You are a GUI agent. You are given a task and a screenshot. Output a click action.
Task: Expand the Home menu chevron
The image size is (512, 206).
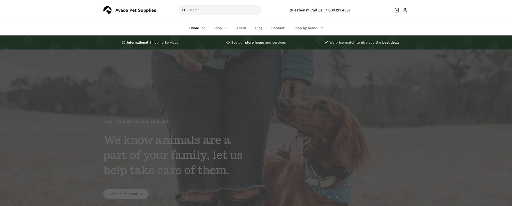203,28
